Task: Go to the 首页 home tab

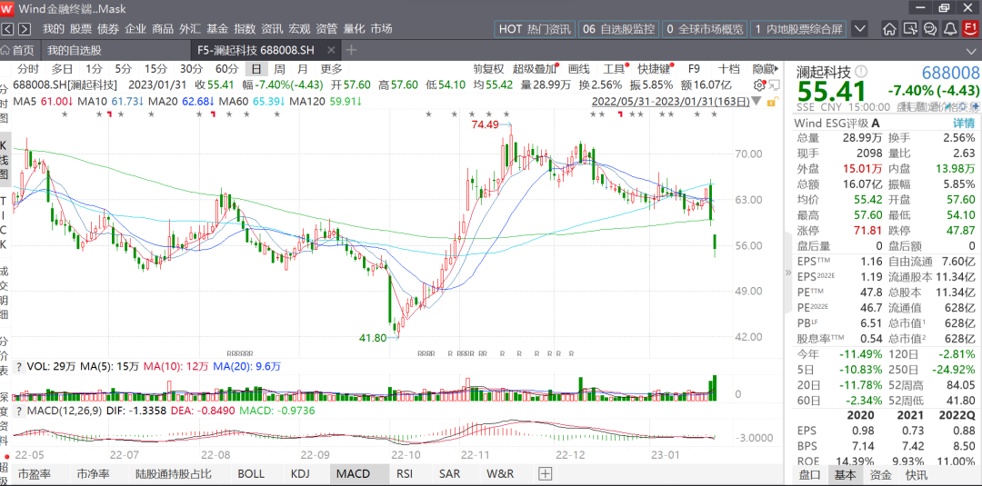Action: click(x=18, y=50)
